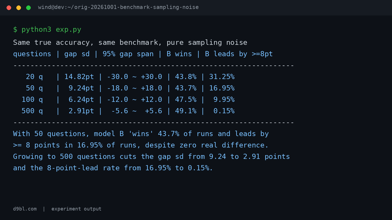The height and width of the screenshot is (220, 392).
Task: Click the line starting 'With 50 questions, model B'
Action: pos(141,134)
